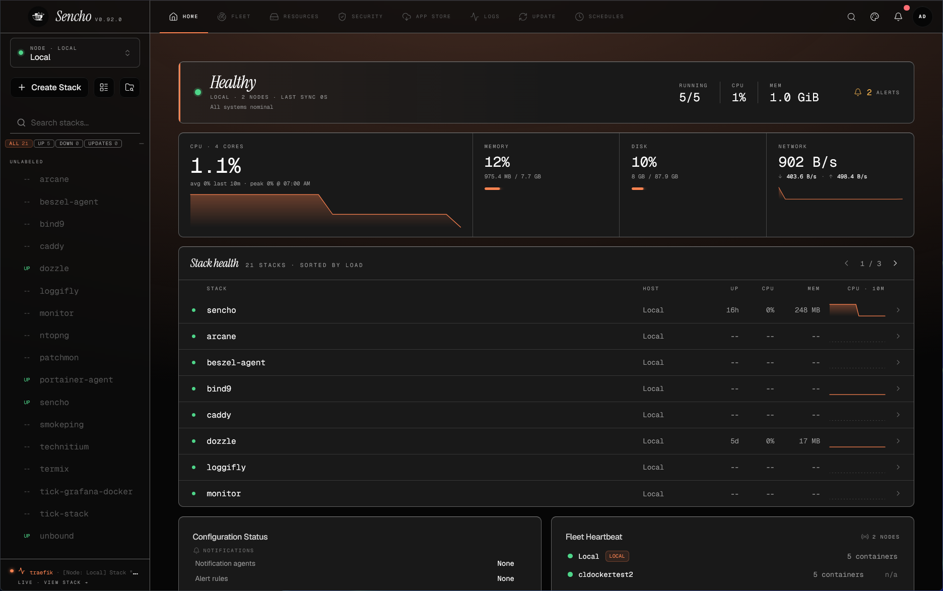Click the Sencho logo icon

(38, 17)
